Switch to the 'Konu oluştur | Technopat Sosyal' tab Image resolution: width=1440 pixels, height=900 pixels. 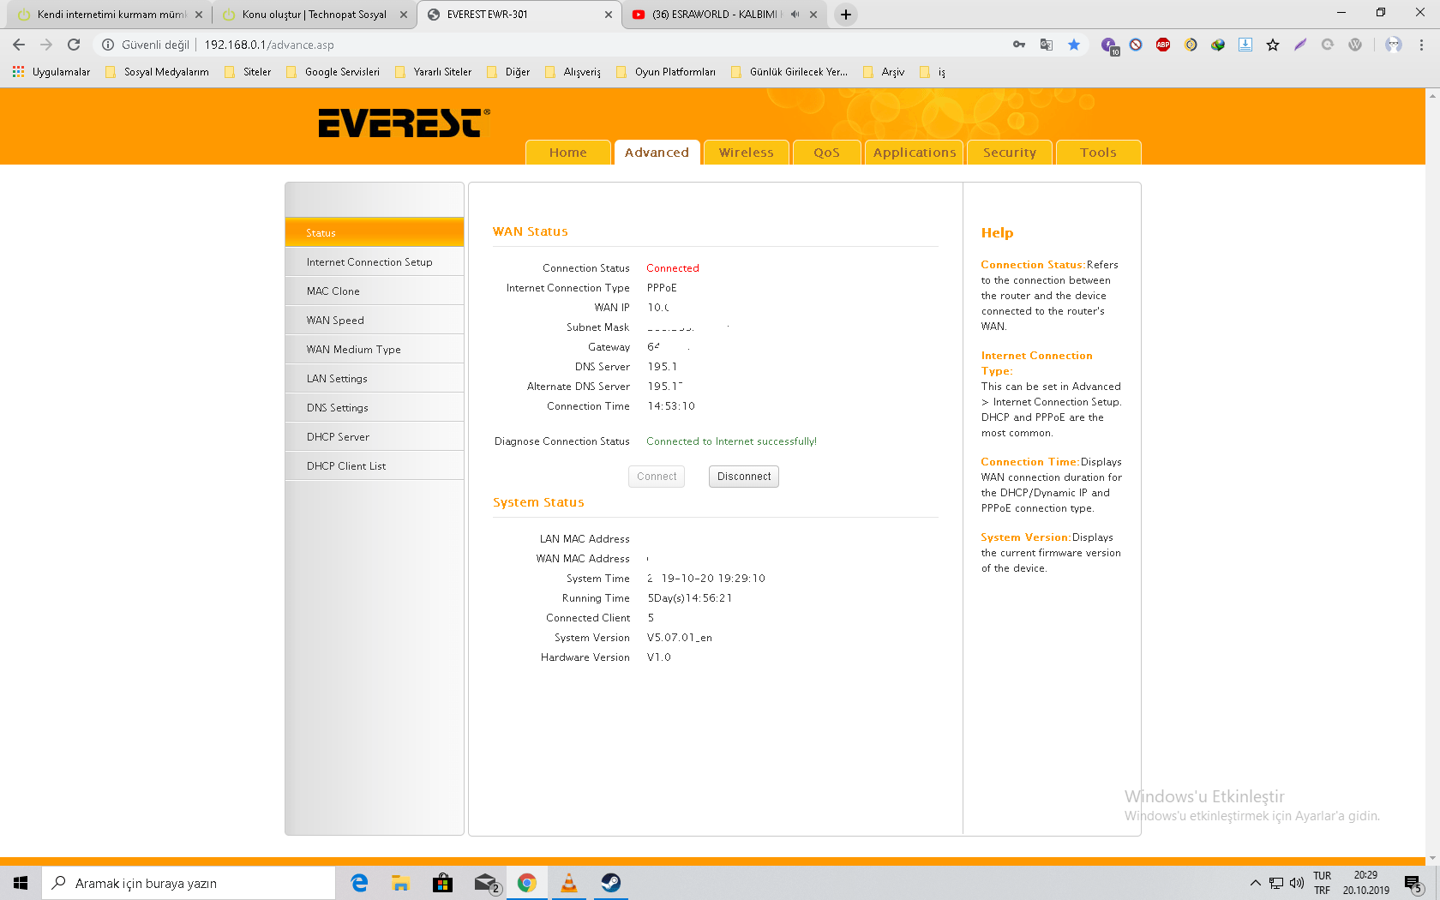click(x=314, y=15)
